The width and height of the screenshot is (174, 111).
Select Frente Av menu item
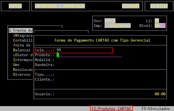[x=21, y=30]
